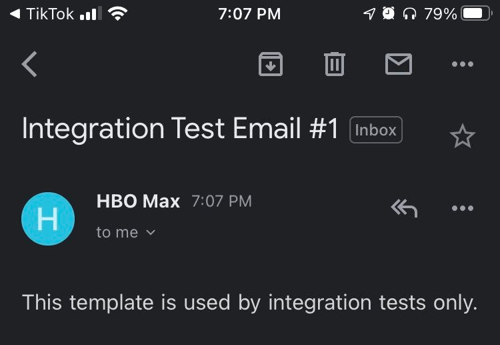Tap the 7:07 PM status bar clock
This screenshot has width=500, height=345.
coord(249,13)
